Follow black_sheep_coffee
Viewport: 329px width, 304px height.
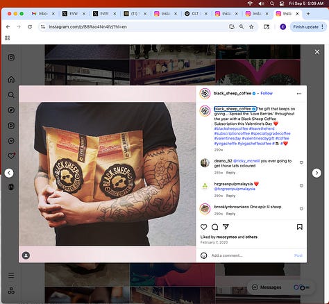click(x=267, y=93)
